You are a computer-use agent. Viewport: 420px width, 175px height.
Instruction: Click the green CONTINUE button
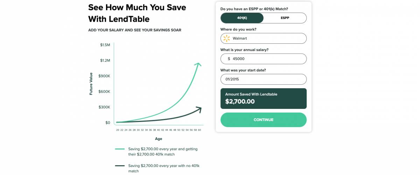tap(264, 120)
